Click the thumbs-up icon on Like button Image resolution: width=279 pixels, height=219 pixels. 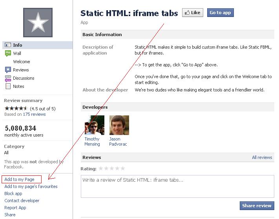[187, 13]
